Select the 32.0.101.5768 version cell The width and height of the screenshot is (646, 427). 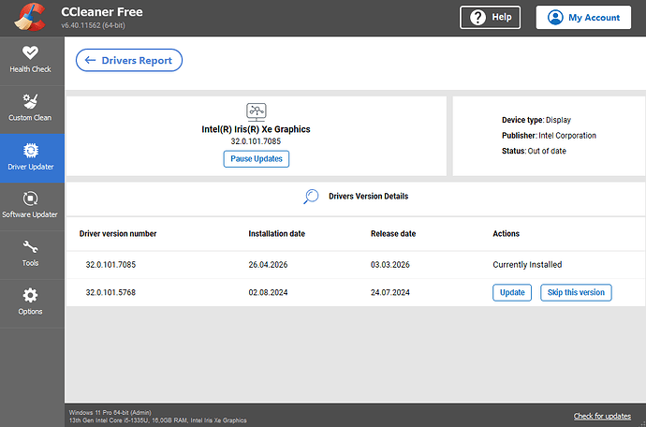[x=110, y=293]
